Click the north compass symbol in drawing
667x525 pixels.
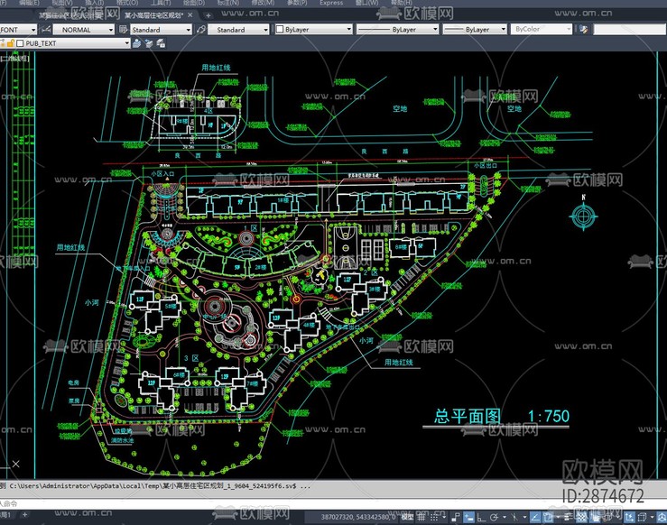click(583, 215)
